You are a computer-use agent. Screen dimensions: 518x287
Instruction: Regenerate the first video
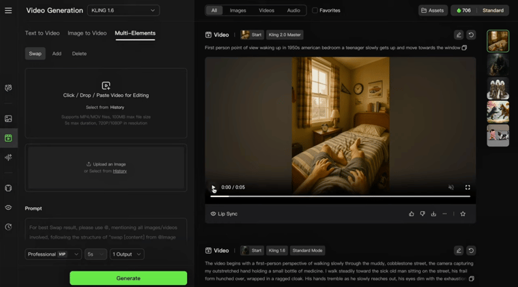pos(471,35)
